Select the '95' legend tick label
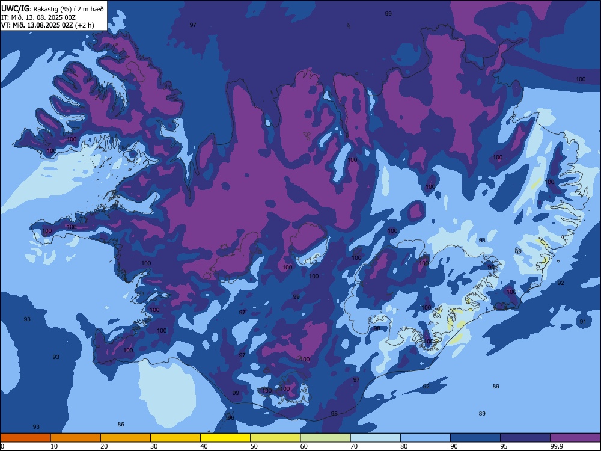 coord(504,446)
